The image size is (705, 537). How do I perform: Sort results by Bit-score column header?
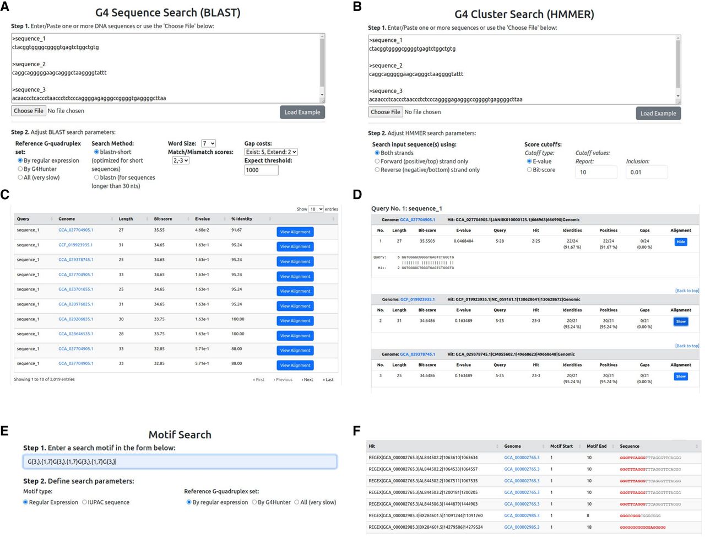[x=163, y=219]
